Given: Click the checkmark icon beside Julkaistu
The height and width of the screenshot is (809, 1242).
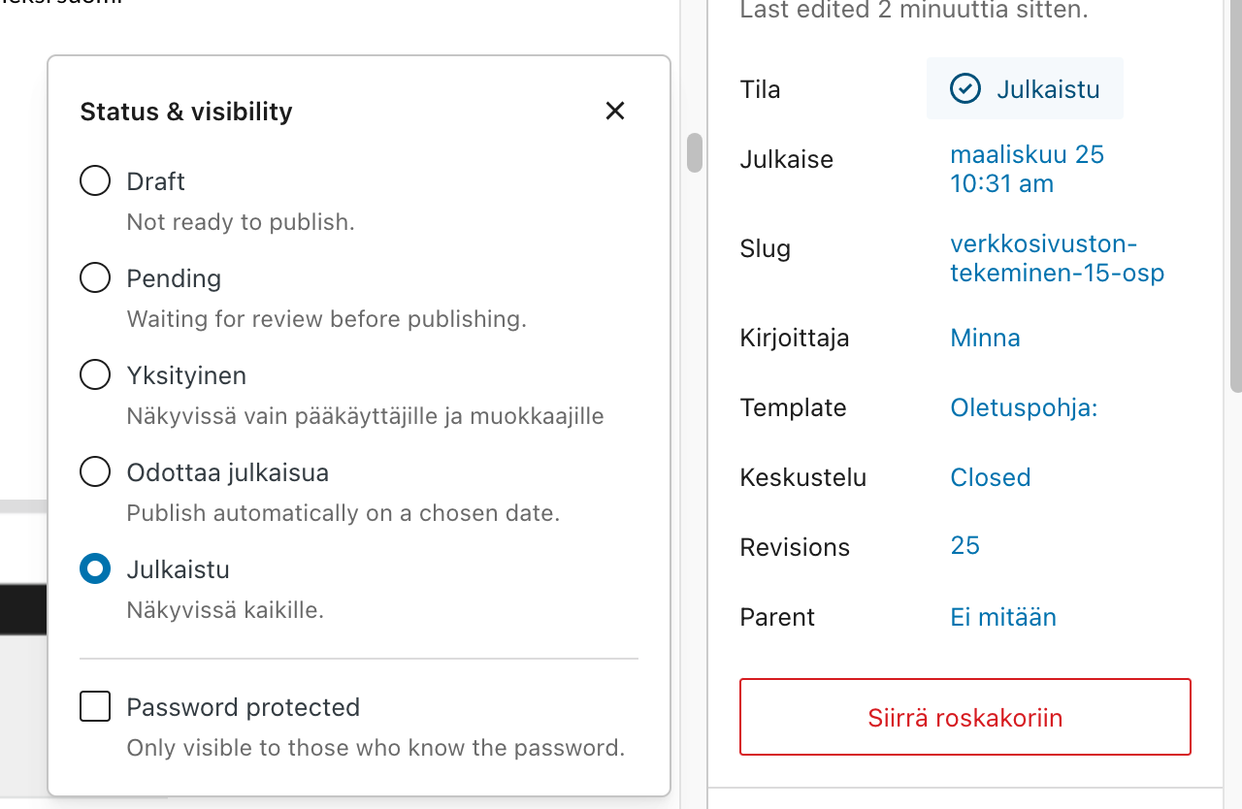Looking at the screenshot, I should coord(964,89).
